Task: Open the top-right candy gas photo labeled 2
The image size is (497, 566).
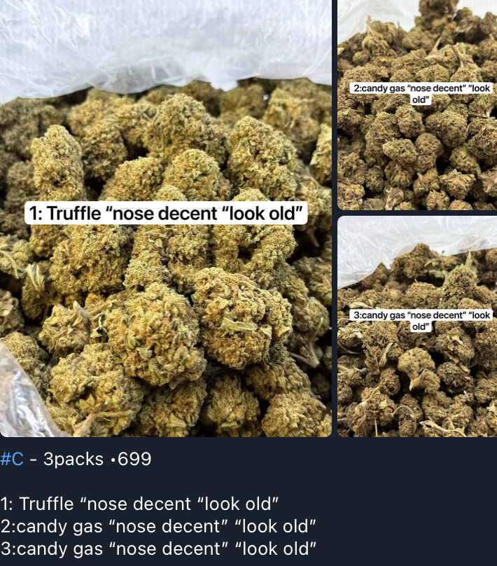Action: (417, 104)
